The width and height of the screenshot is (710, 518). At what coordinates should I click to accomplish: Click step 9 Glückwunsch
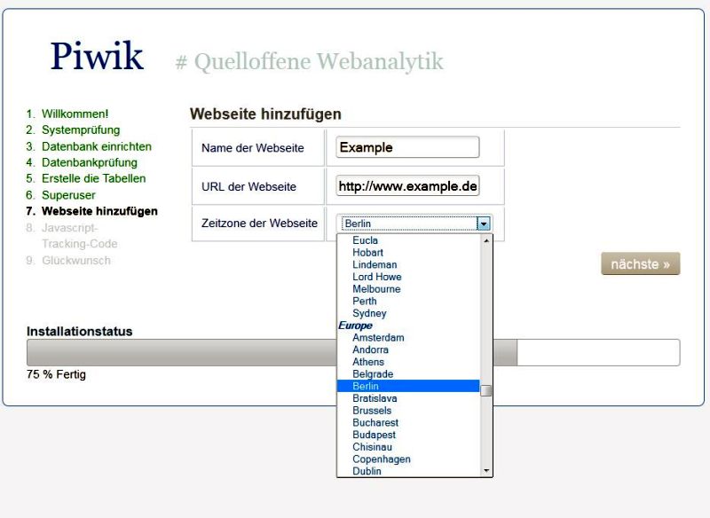(x=76, y=261)
